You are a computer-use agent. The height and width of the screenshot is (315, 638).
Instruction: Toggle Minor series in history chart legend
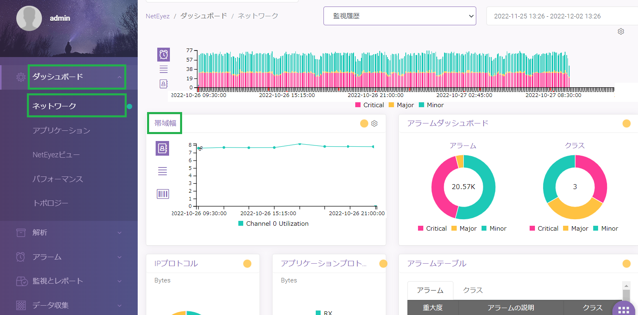(431, 105)
